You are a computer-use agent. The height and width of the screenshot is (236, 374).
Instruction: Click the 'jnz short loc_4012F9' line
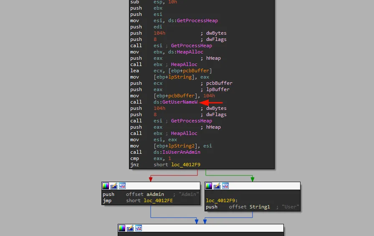(x=165, y=165)
